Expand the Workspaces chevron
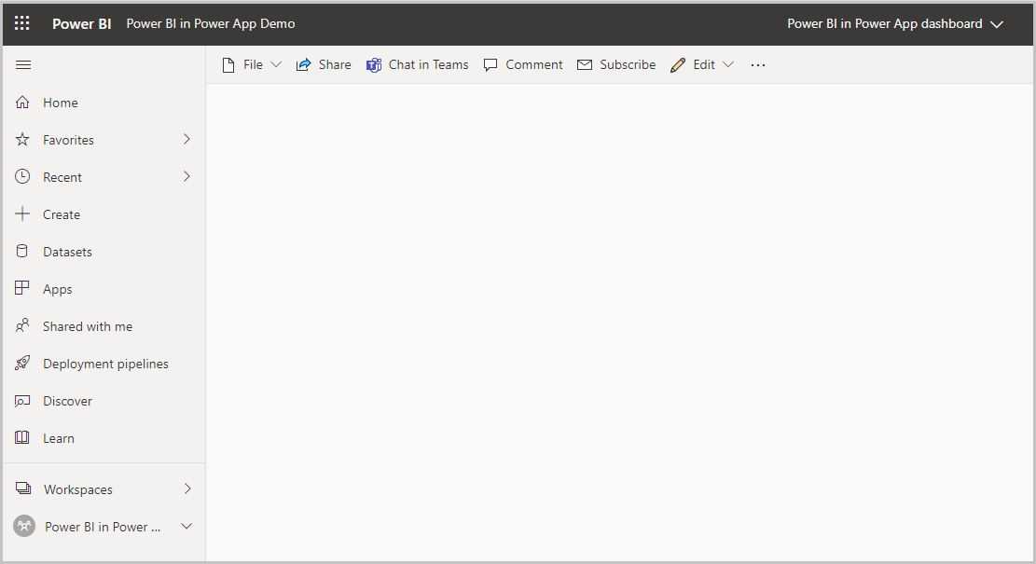The height and width of the screenshot is (564, 1036). click(x=186, y=488)
